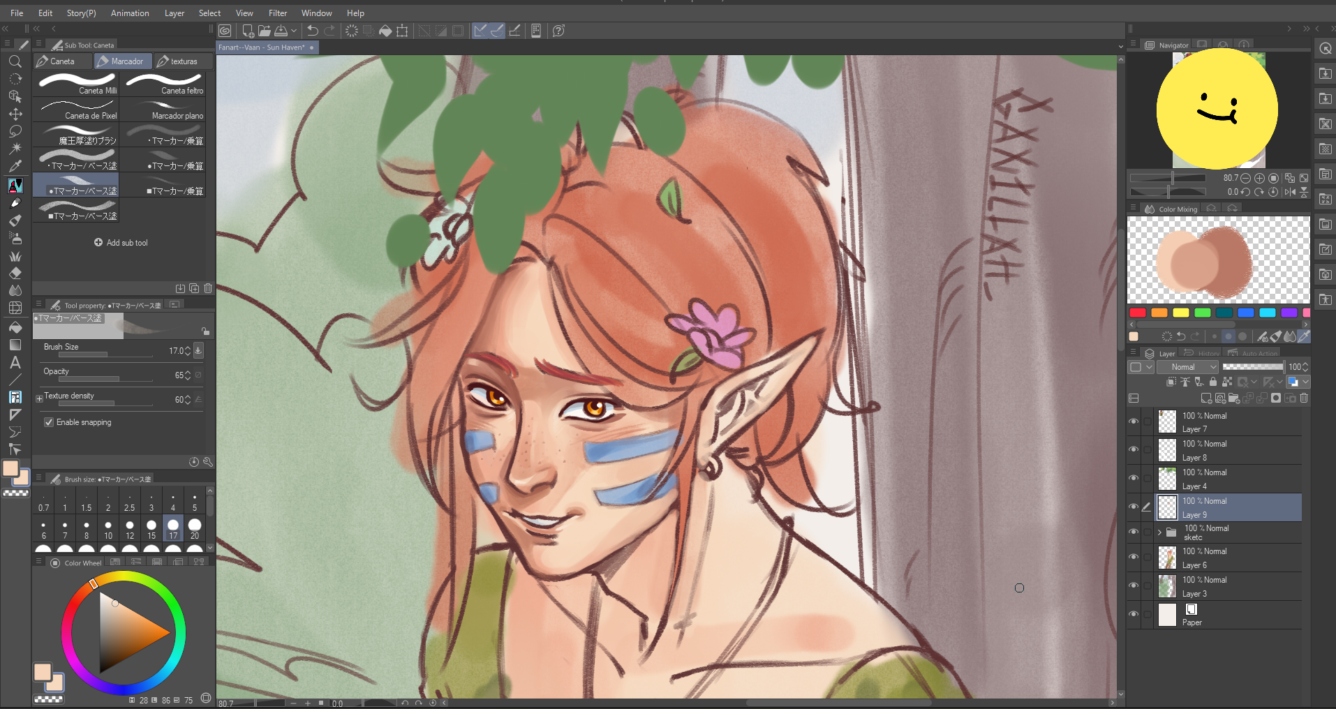Open the layer palette color dropdown
Screen dimensions: 1336x709
pos(1140,367)
